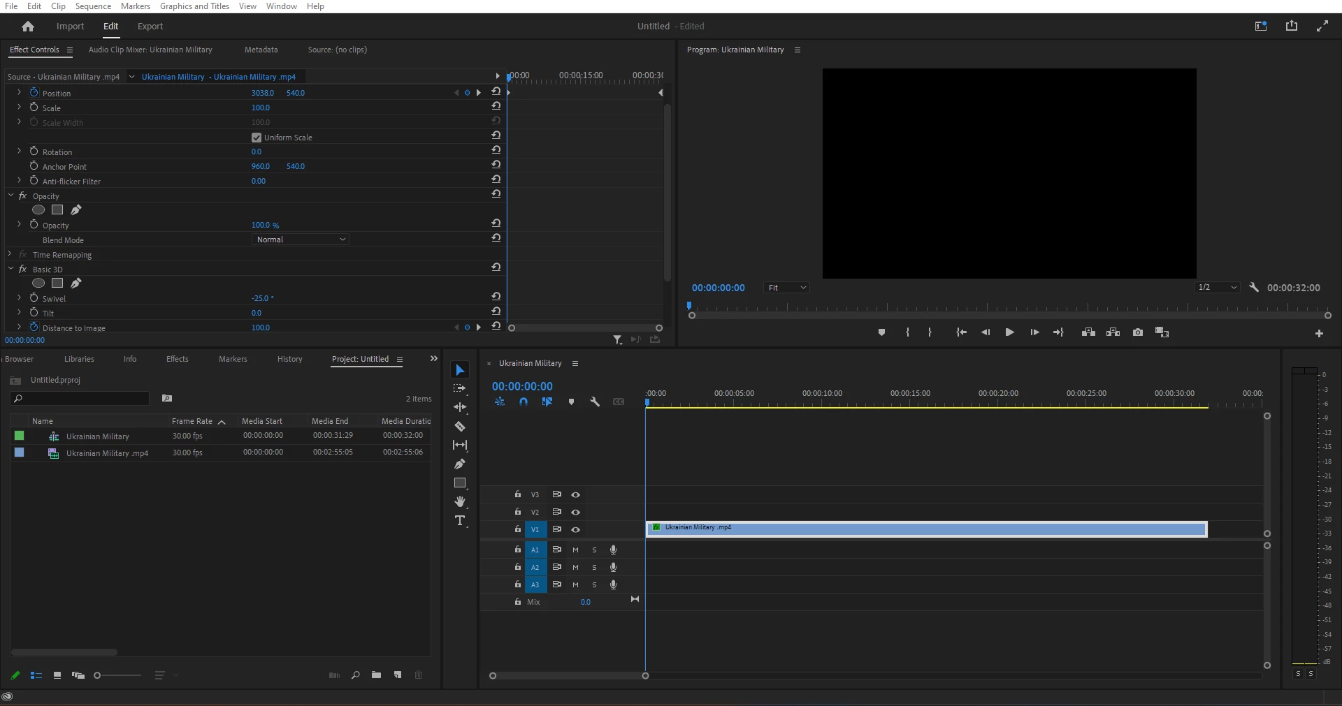Switch to the Import tab
Viewport: 1342px width, 706px height.
pyautogui.click(x=70, y=27)
